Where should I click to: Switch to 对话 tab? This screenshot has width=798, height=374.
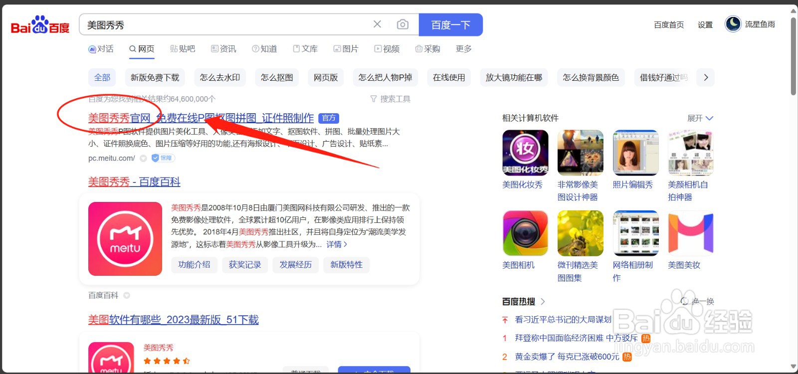101,49
